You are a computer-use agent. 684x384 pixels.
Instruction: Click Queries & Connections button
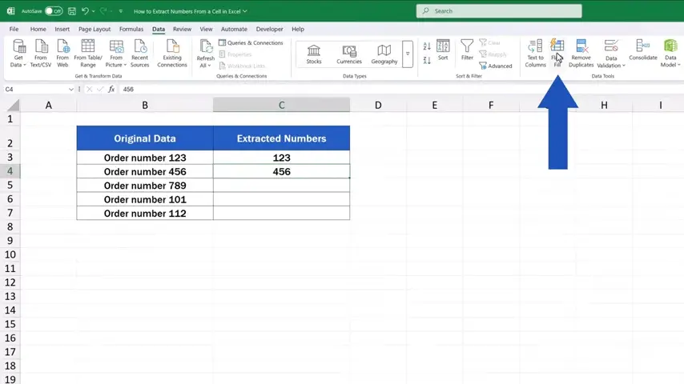251,43
